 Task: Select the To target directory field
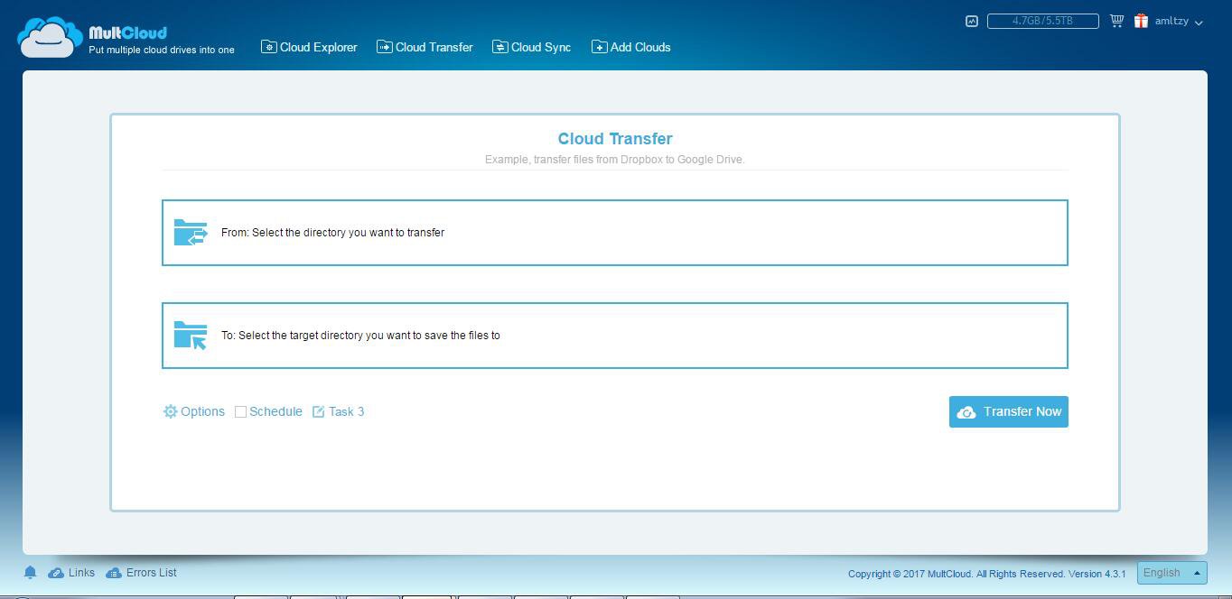(x=615, y=336)
